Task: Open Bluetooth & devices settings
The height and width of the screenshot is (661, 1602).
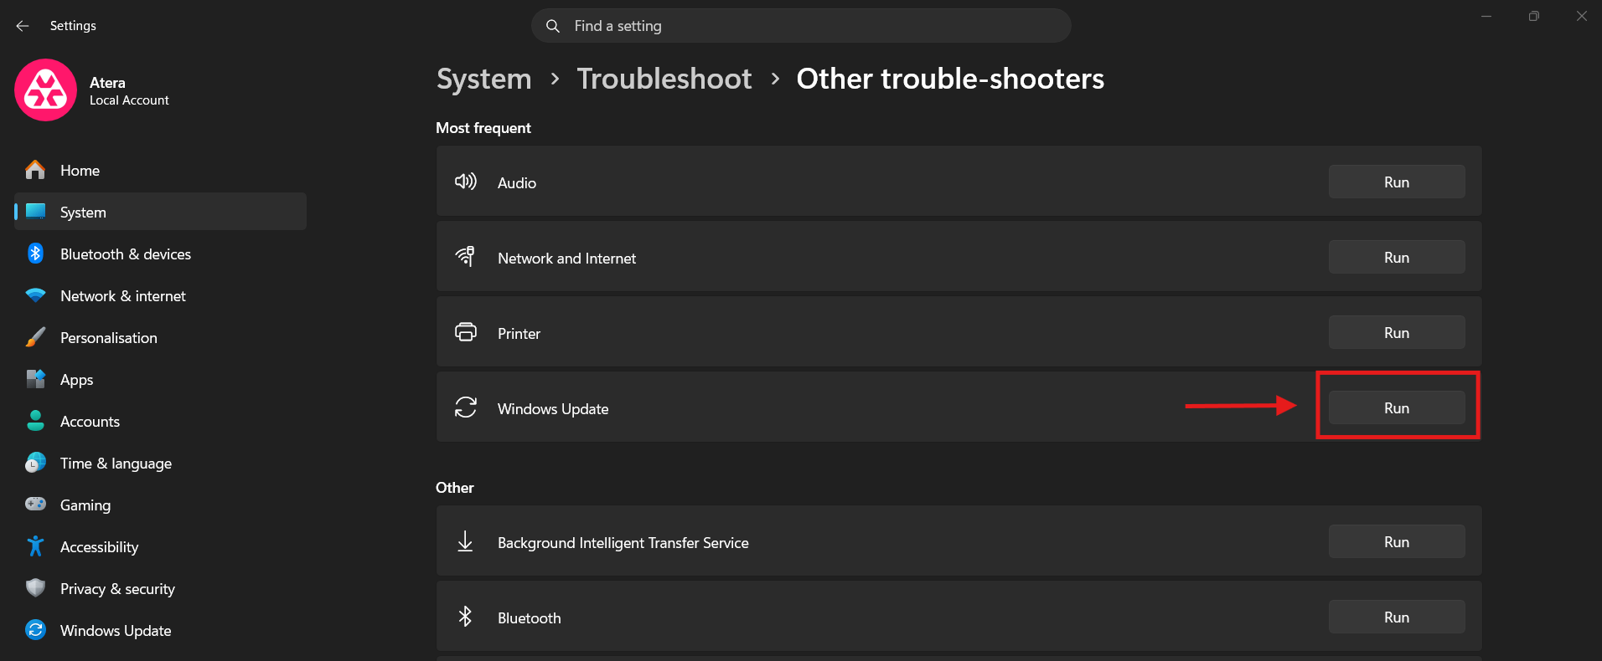Action: click(160, 254)
